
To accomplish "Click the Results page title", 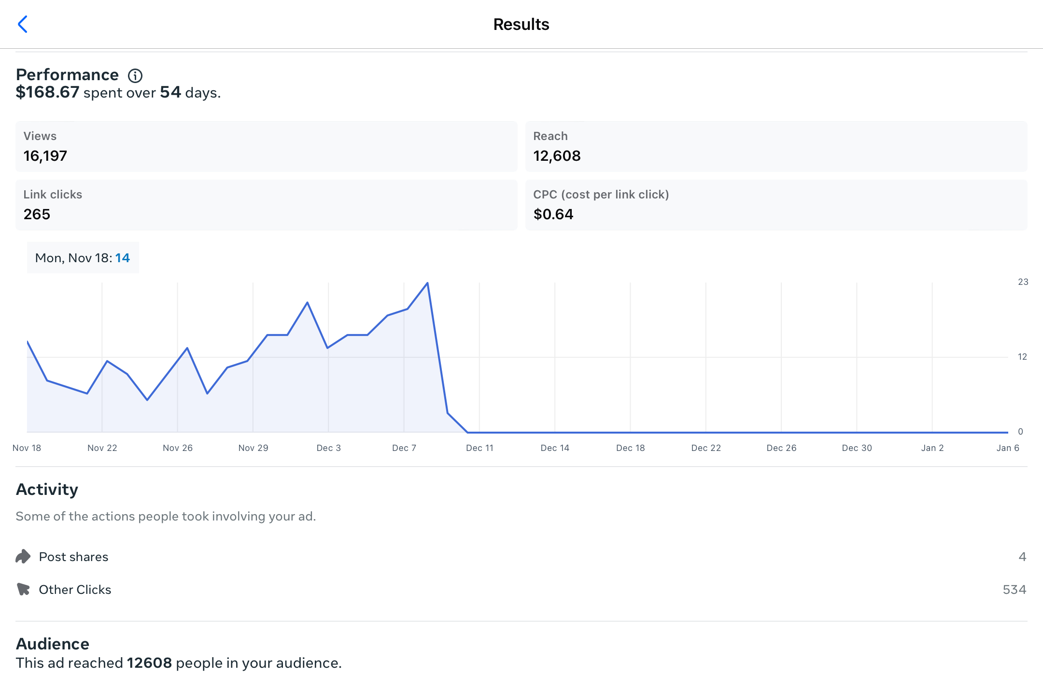I will point(521,24).
